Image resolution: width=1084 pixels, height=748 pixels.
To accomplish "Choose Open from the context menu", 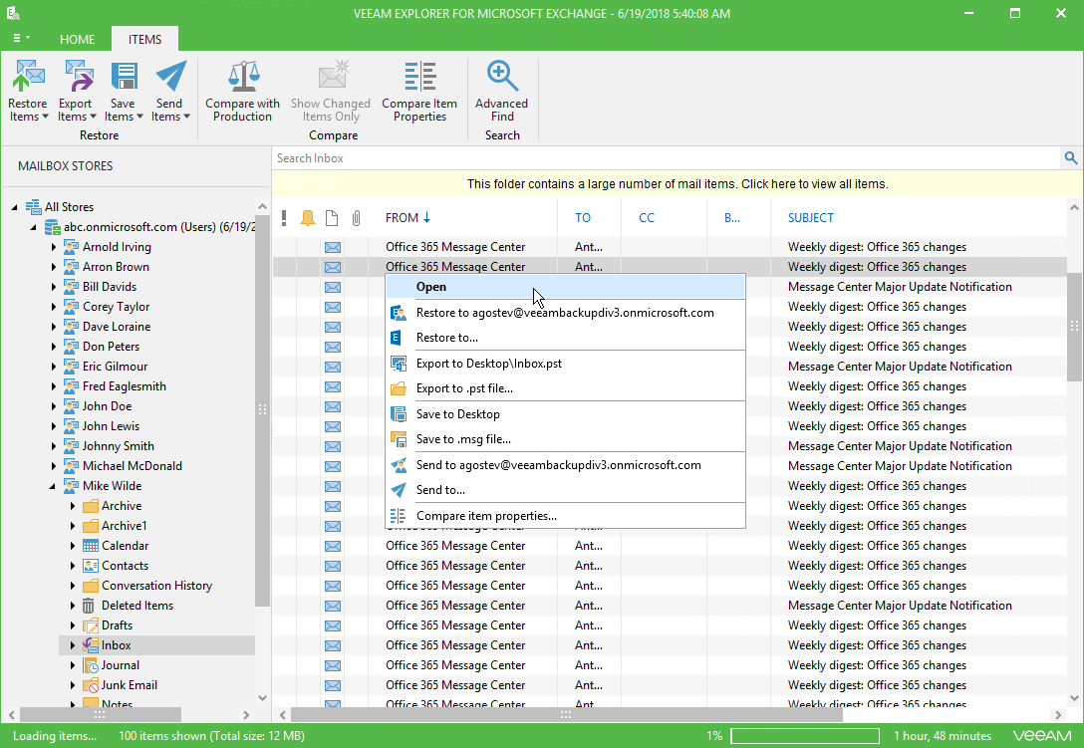I will coord(566,287).
